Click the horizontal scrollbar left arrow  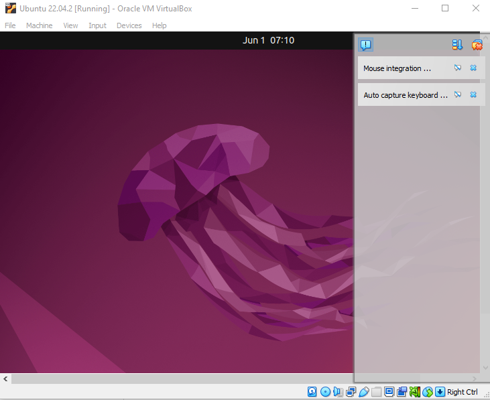point(5,379)
